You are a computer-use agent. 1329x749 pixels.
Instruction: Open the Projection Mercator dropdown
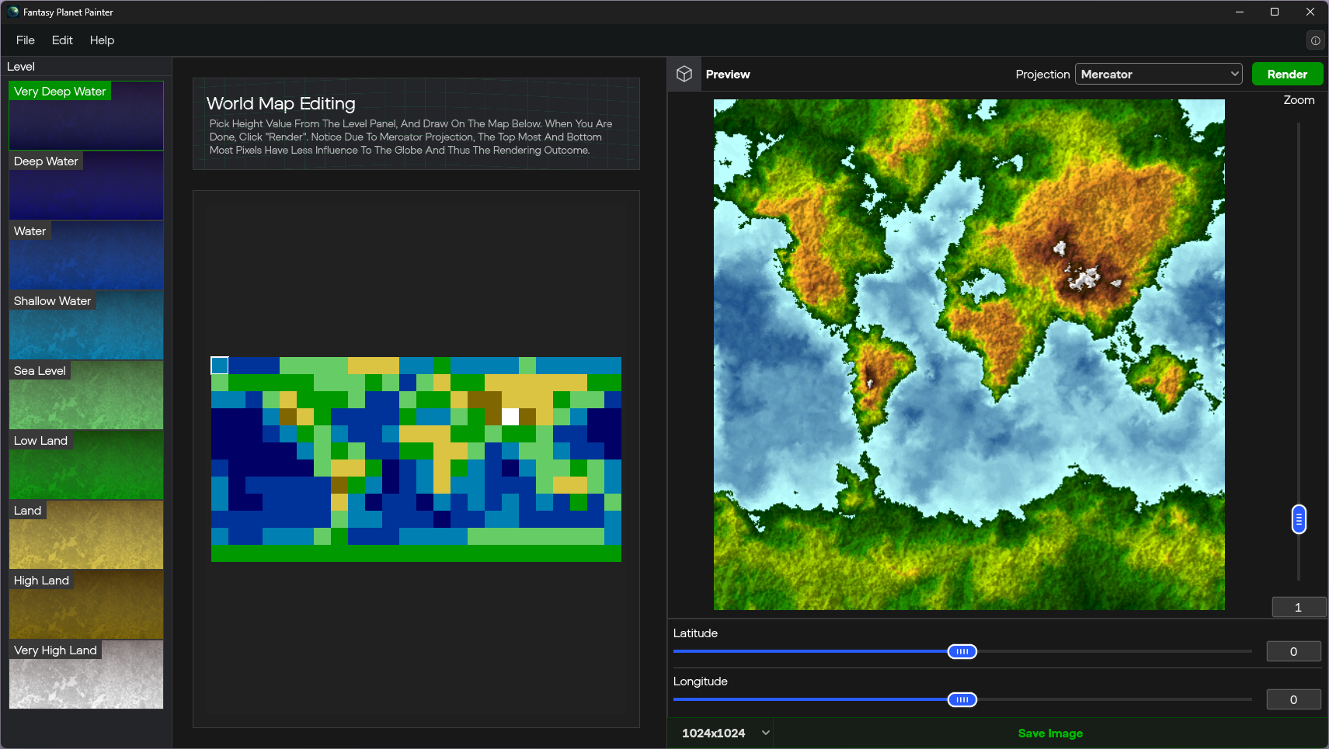(x=1158, y=74)
